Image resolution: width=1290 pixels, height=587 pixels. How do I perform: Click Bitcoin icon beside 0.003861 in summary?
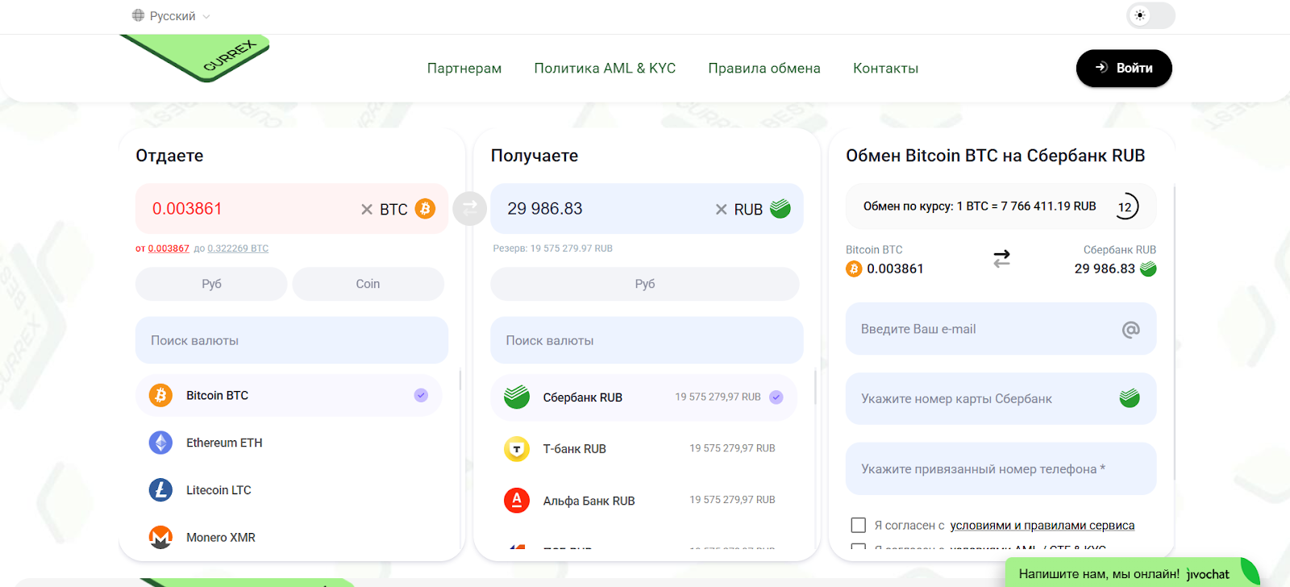(854, 269)
